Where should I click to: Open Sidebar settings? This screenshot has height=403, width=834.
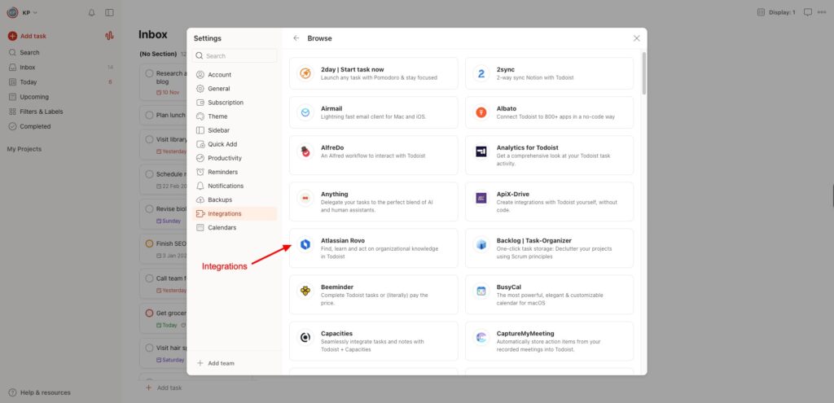235,130
